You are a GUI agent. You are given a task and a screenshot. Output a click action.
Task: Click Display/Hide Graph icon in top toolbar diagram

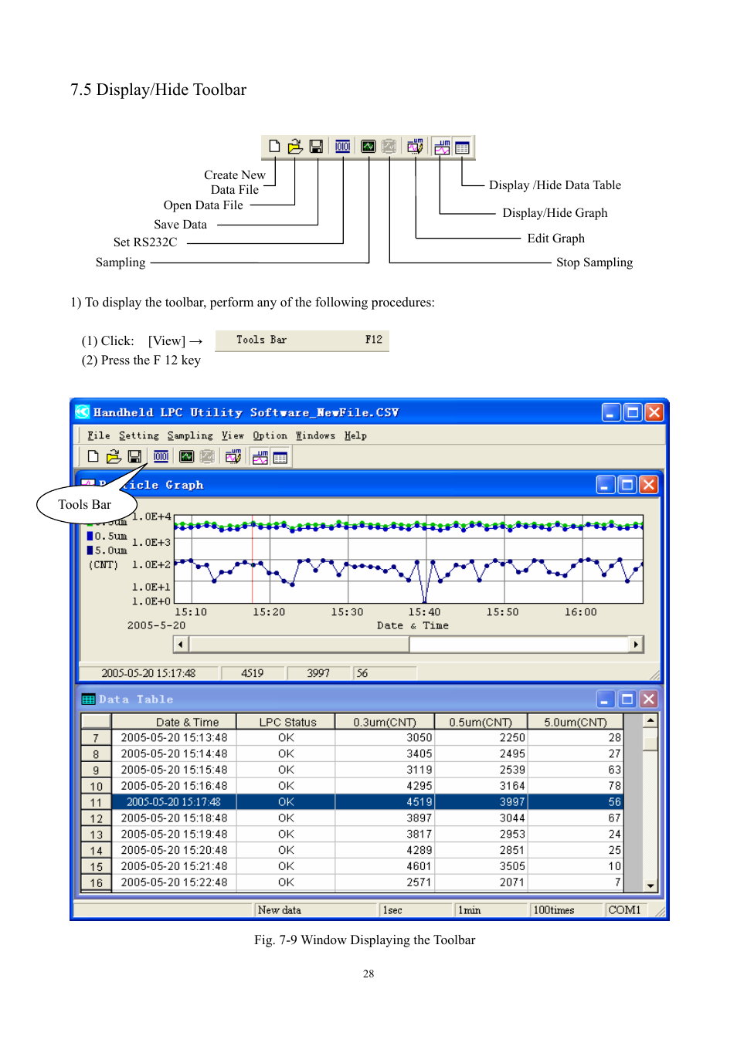(x=442, y=147)
